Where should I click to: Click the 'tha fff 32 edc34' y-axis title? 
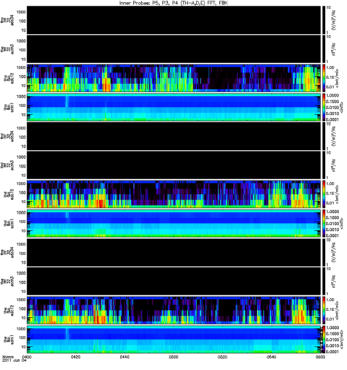tap(7, 20)
